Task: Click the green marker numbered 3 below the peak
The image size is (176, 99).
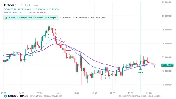Action: [x=48, y=37]
